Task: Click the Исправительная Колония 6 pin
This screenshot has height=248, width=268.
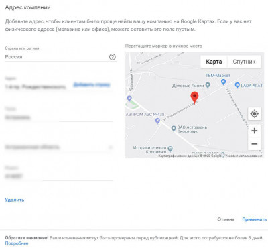Action: pos(170,149)
